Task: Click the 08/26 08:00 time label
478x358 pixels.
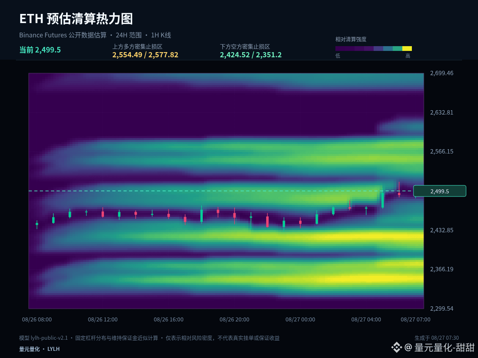Action: click(37, 319)
